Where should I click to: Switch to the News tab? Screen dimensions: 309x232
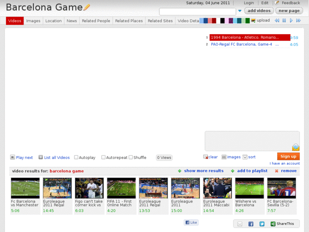[x=72, y=21]
